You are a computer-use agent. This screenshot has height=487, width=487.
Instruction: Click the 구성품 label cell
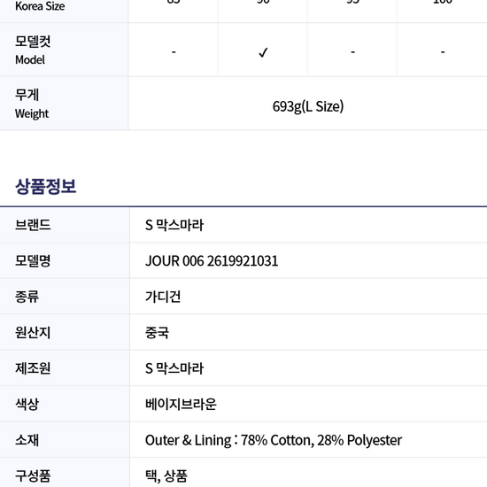[65, 473]
